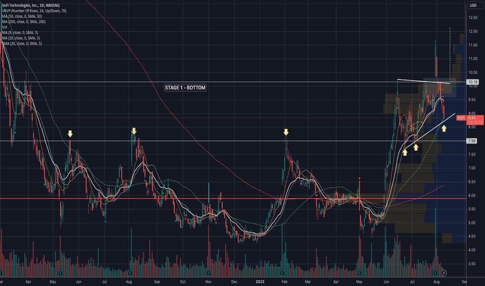This screenshot has height=286, width=485.
Task: Click the 2023 year label on time axis
Action: coord(260,282)
